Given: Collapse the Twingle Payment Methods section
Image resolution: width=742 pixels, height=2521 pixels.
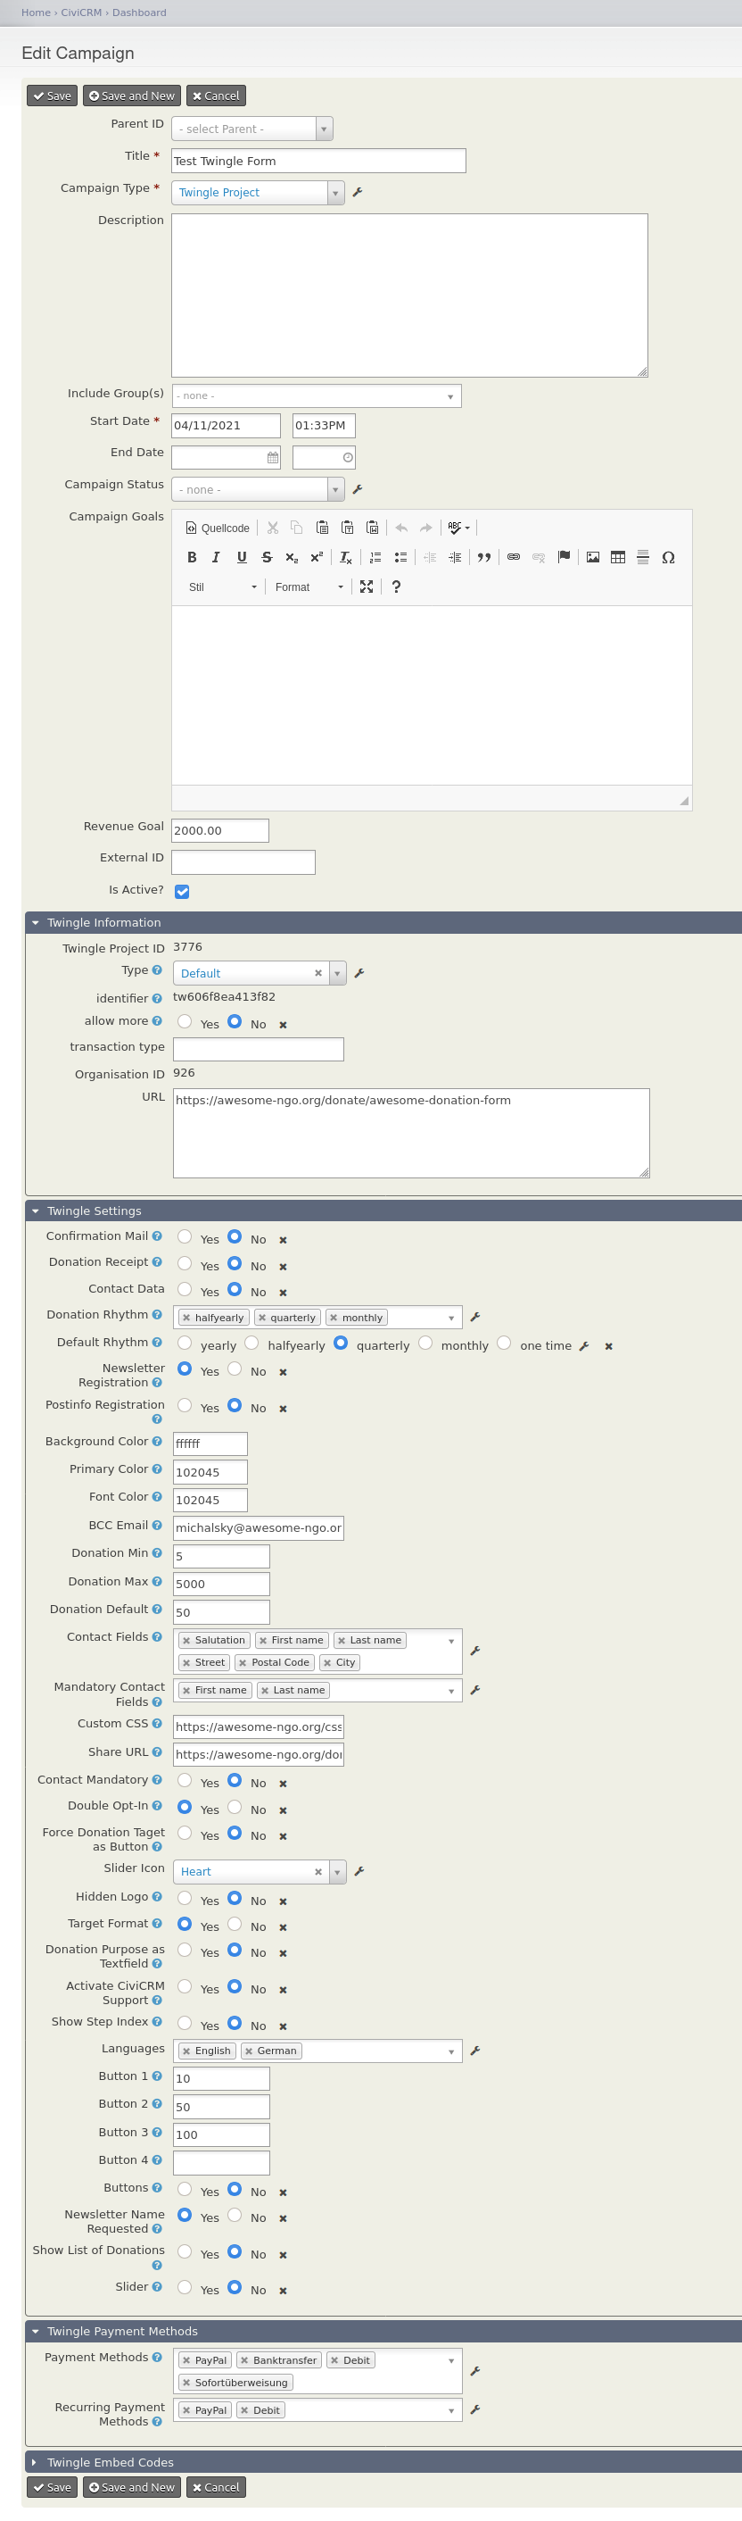Looking at the screenshot, I should [383, 2331].
